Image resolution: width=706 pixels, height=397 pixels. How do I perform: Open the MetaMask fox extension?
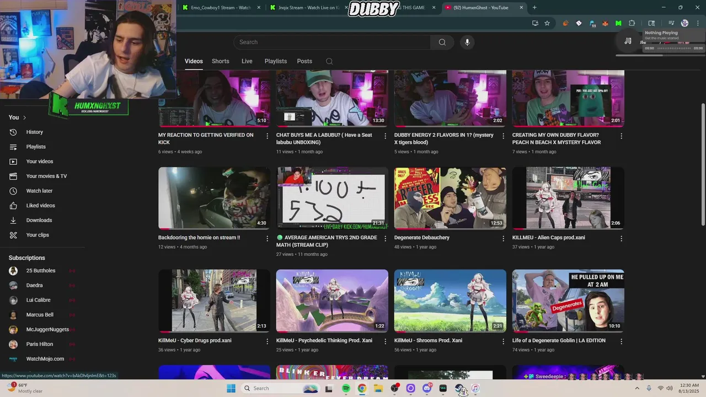605,23
